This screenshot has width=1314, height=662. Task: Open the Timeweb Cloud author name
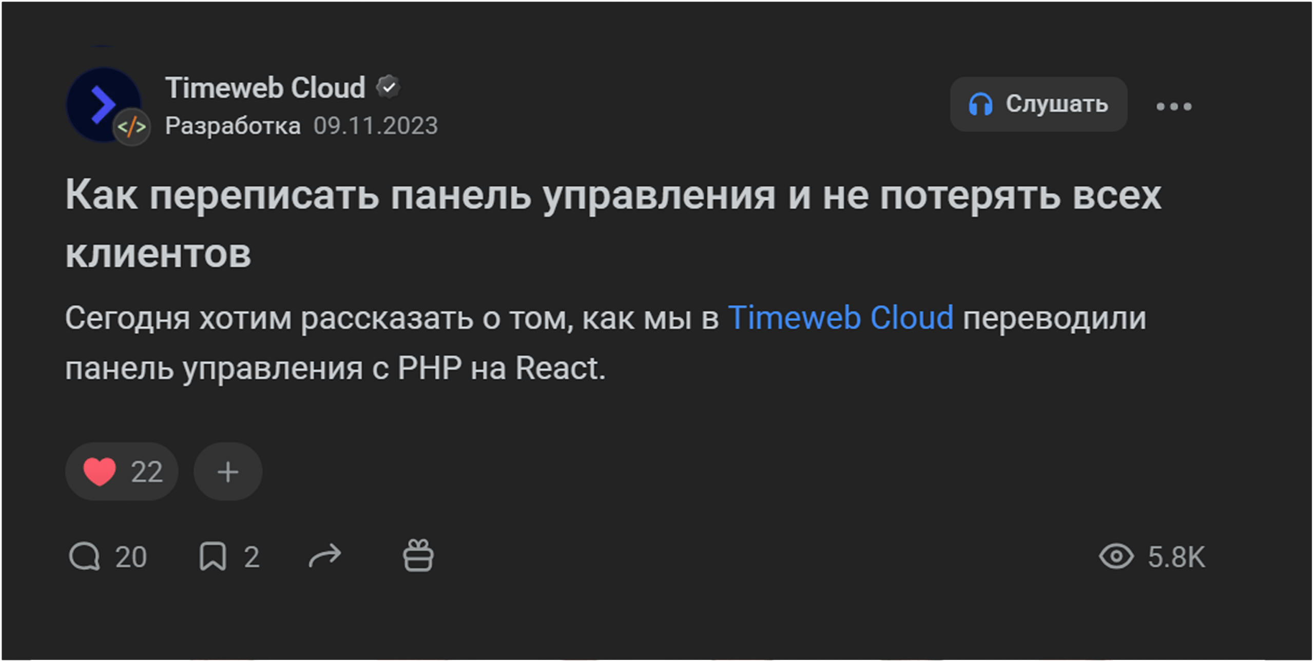(265, 88)
